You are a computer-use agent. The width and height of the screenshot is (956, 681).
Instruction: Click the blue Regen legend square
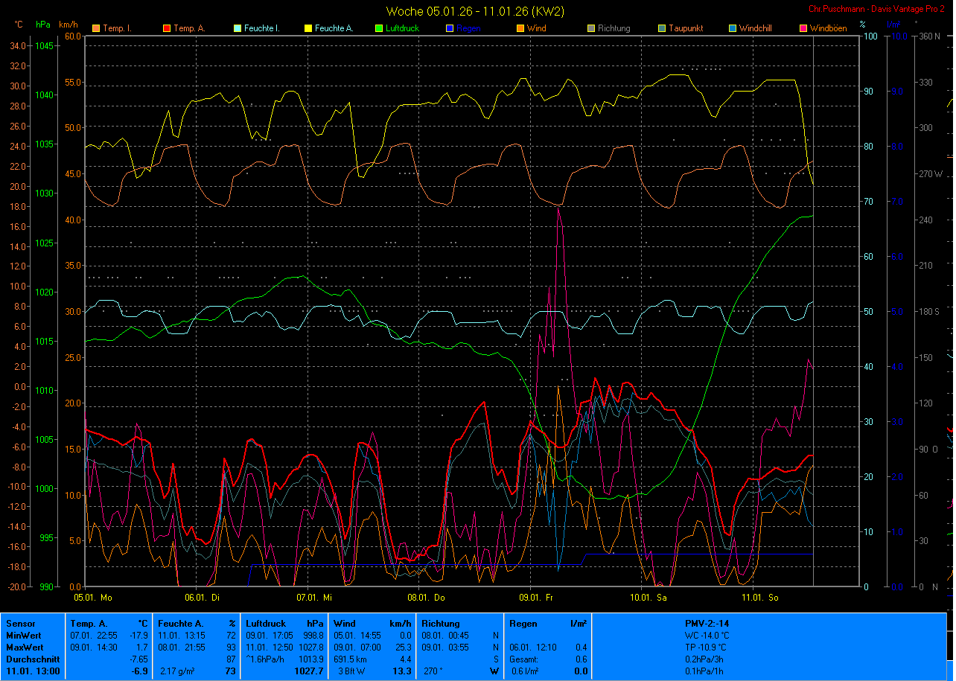coord(449,29)
